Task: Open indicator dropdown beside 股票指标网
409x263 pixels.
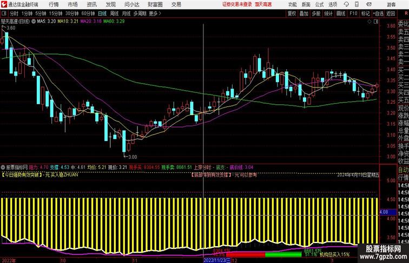Action: [3, 167]
